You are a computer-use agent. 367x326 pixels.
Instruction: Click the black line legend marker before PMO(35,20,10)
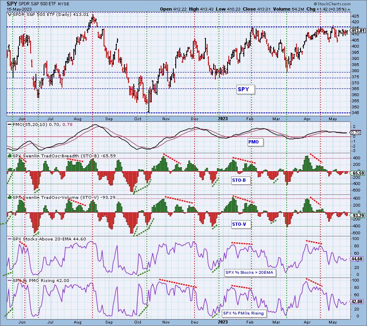10,125
